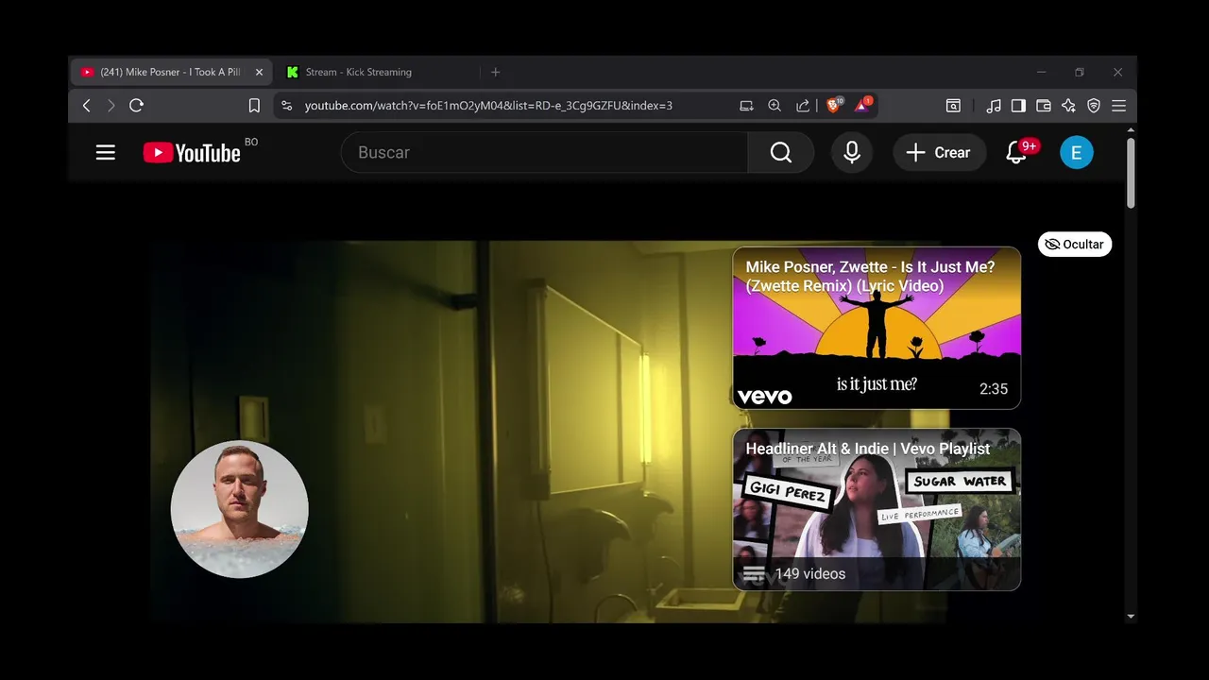The height and width of the screenshot is (680, 1209).
Task: Submit search with the magnifier button
Action: coord(781,152)
